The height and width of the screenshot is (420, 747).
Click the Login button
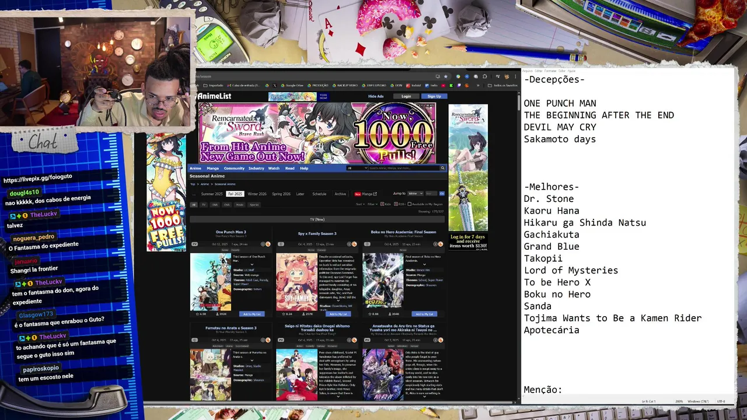[406, 96]
